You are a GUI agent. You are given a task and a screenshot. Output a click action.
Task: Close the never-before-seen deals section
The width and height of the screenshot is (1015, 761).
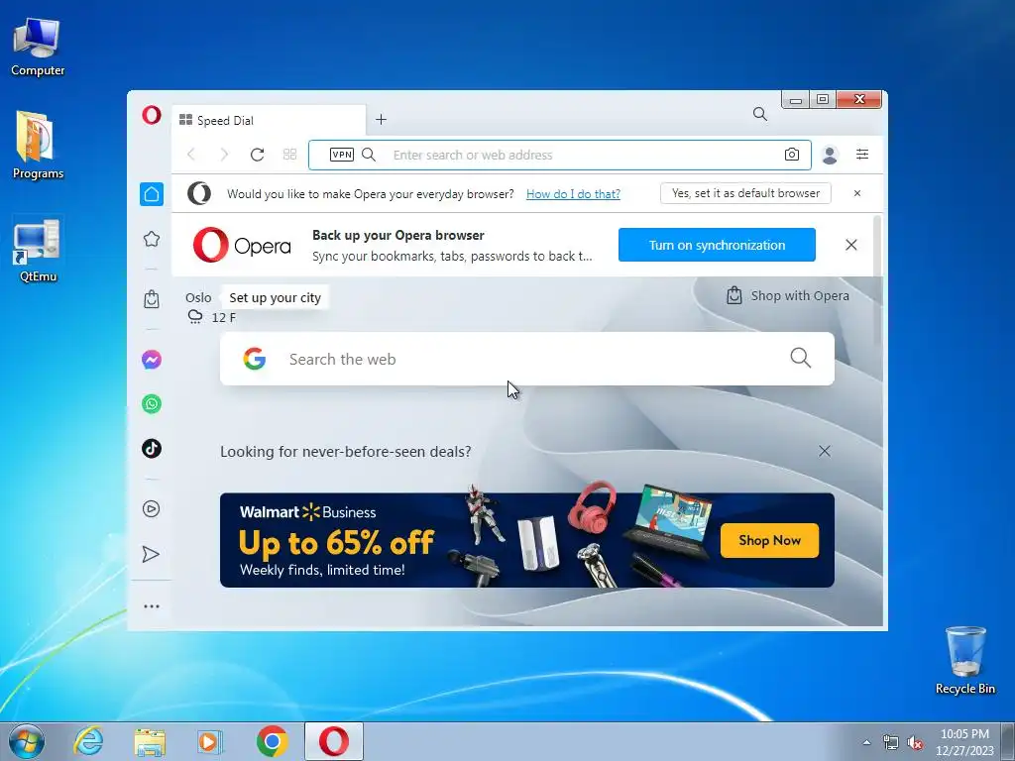[x=825, y=451]
